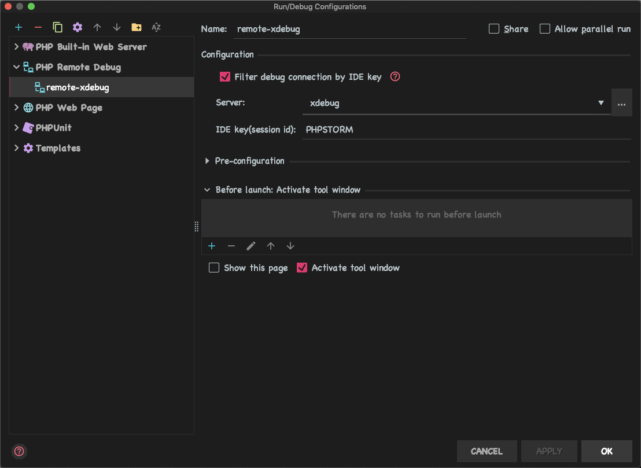Uncheck Activate tool window
This screenshot has height=468, width=641.
click(x=301, y=268)
